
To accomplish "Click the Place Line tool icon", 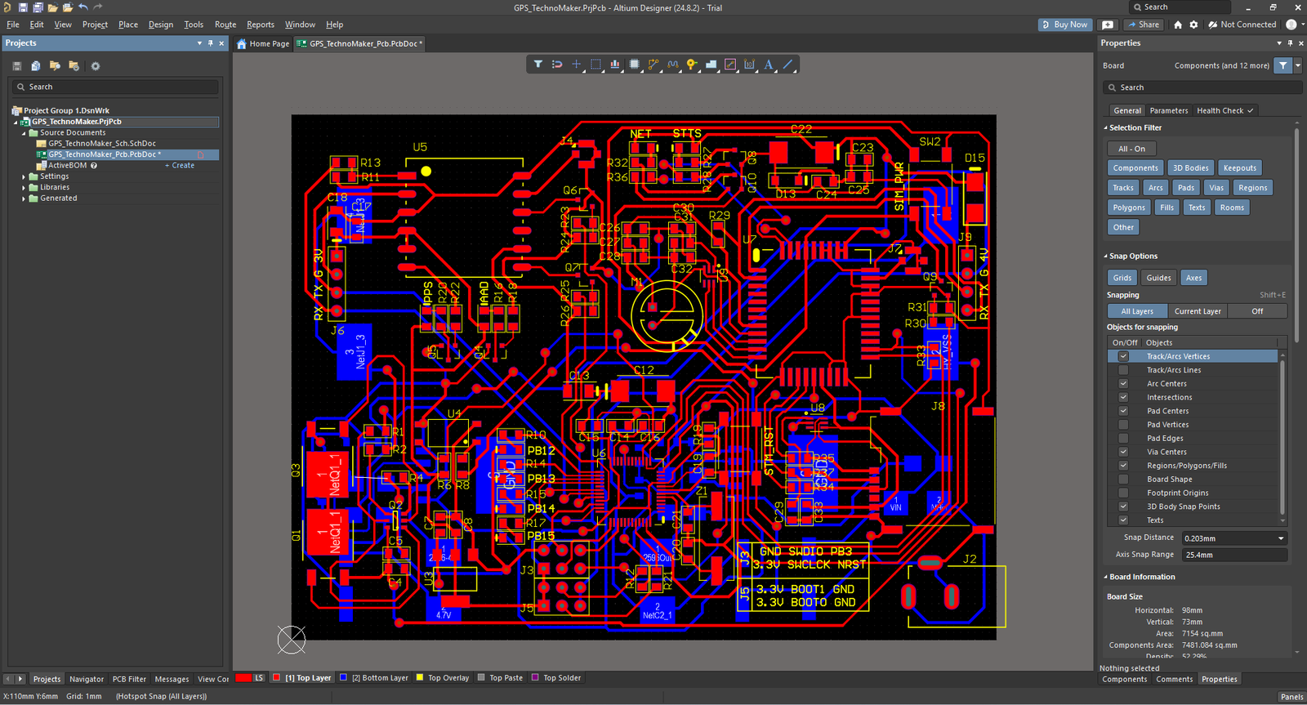I will (788, 65).
